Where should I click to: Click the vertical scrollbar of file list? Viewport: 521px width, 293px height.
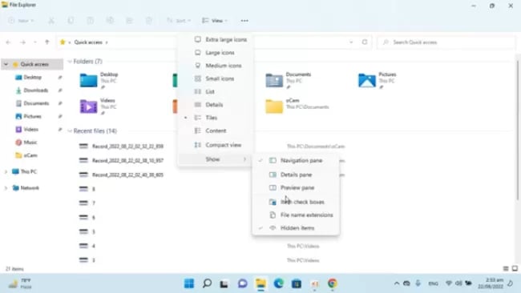(x=518, y=130)
